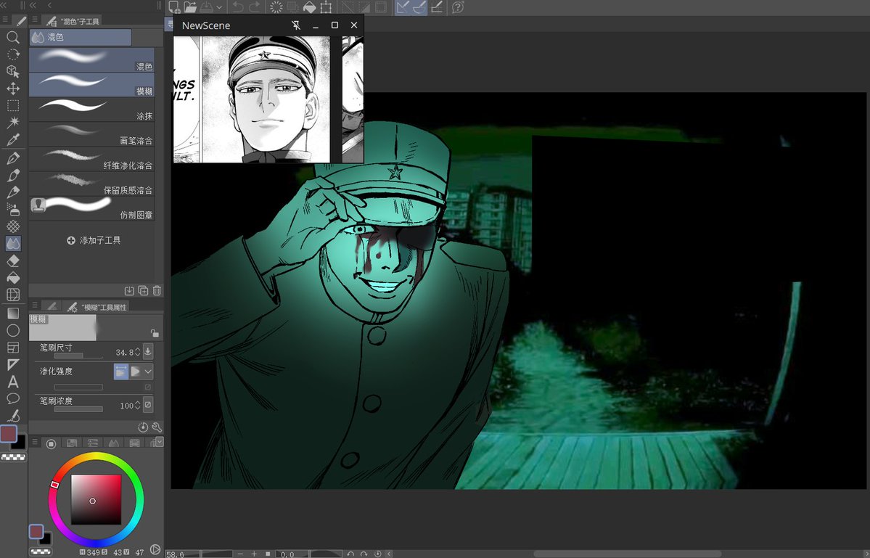Open the color wheel panel hamburger menu

click(34, 442)
